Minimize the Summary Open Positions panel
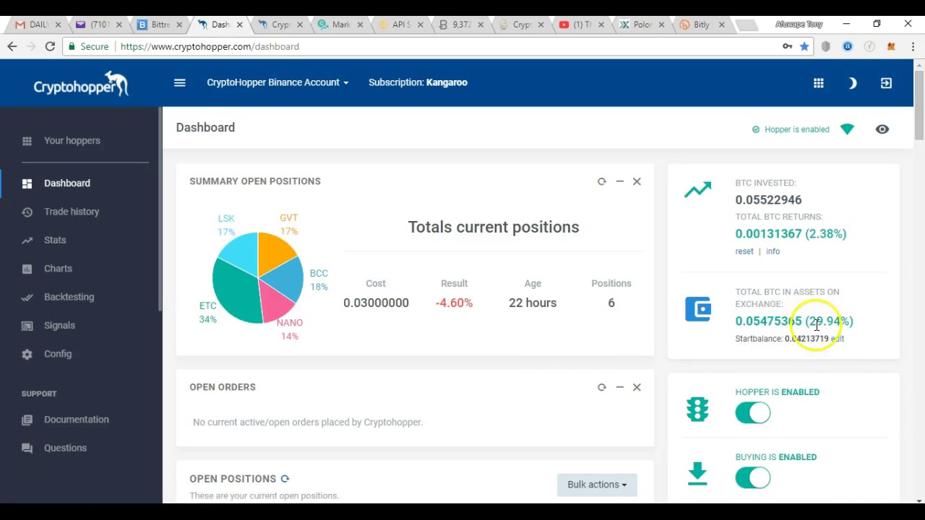This screenshot has width=925, height=520. (x=619, y=181)
